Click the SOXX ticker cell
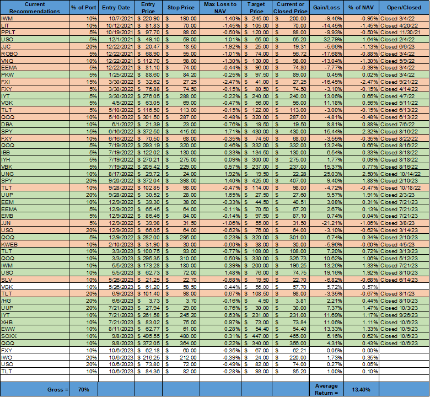The image size is (430, 397). pos(35,336)
